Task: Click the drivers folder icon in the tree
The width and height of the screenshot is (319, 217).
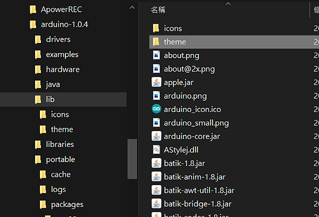Action: click(38, 40)
